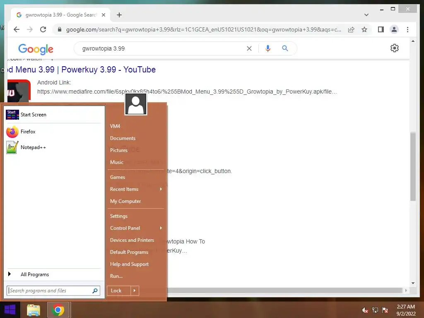Go to the Google homepage logo
This screenshot has height=318, width=424.
coord(36,49)
